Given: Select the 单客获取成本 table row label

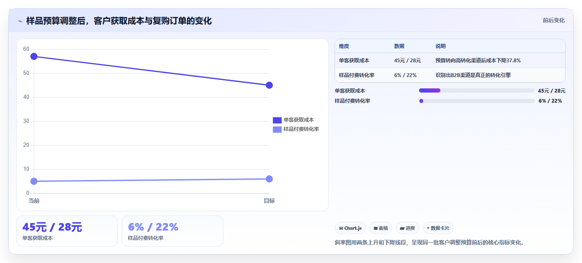Looking at the screenshot, I should 354,61.
